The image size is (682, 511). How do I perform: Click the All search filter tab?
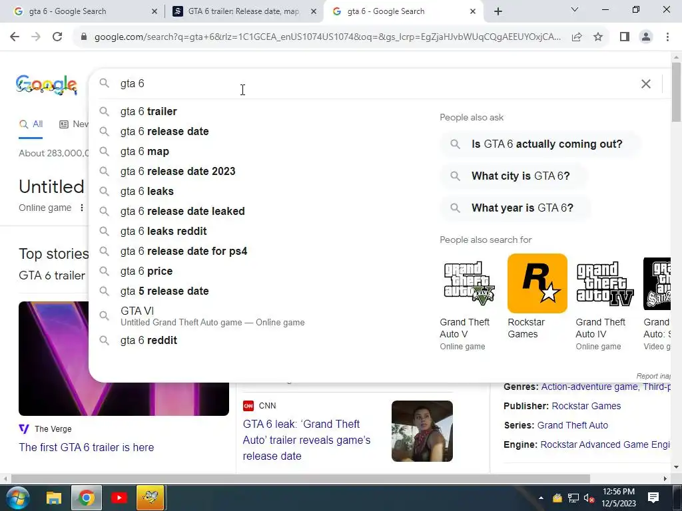click(x=31, y=124)
